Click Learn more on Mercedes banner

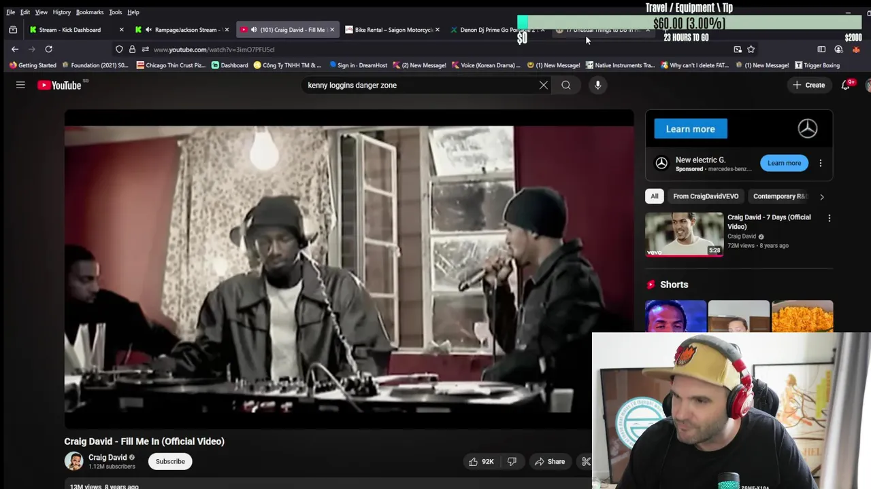pos(691,129)
